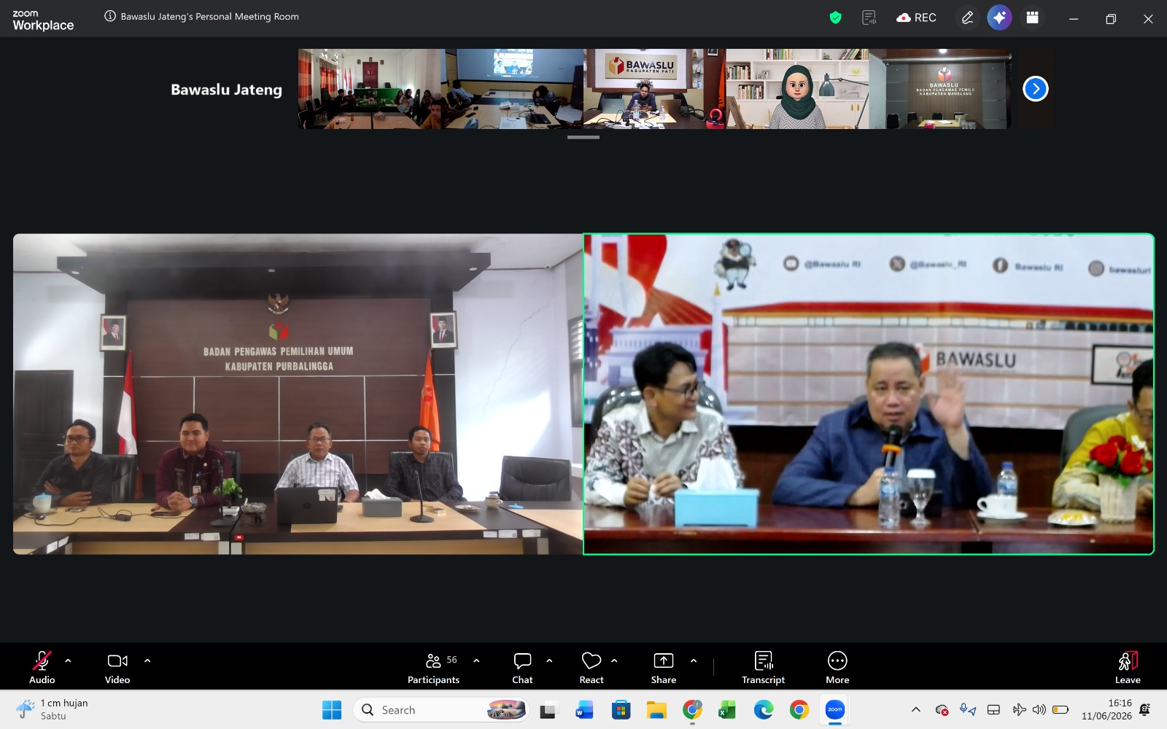Toggle camera with the Video button
This screenshot has width=1167, height=729.
click(117, 666)
